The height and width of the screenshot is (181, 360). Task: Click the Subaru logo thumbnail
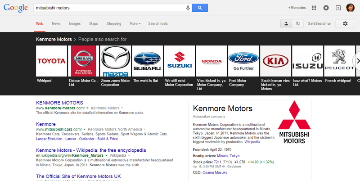[x=148, y=61]
